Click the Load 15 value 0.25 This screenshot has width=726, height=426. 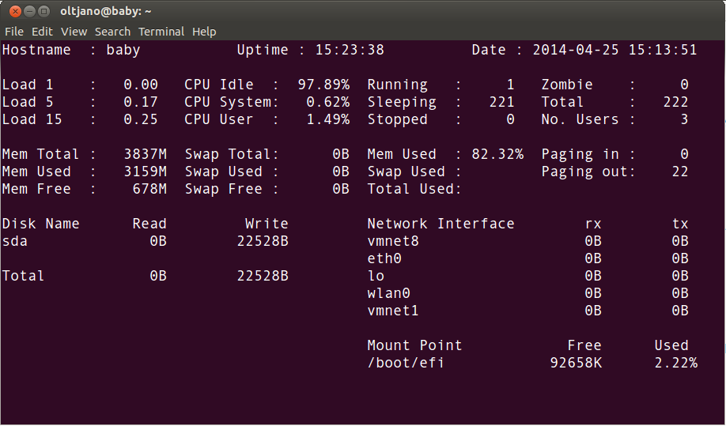(x=141, y=119)
